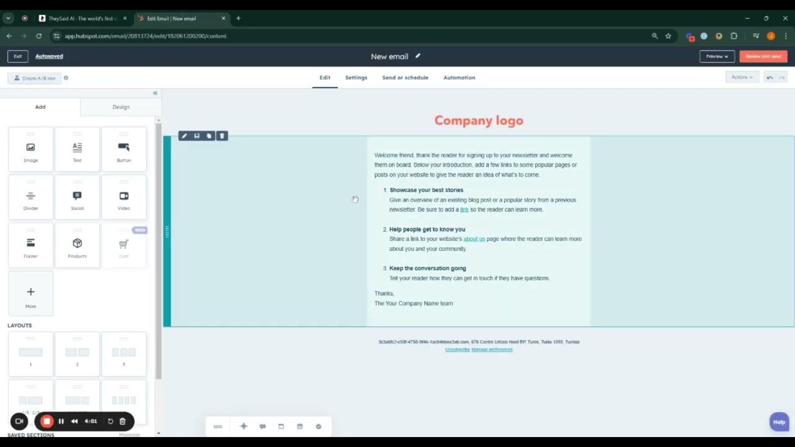Screen dimensions: 795x447
Task: Click the calendar icon in bottom toolbar
Action: pos(300,427)
